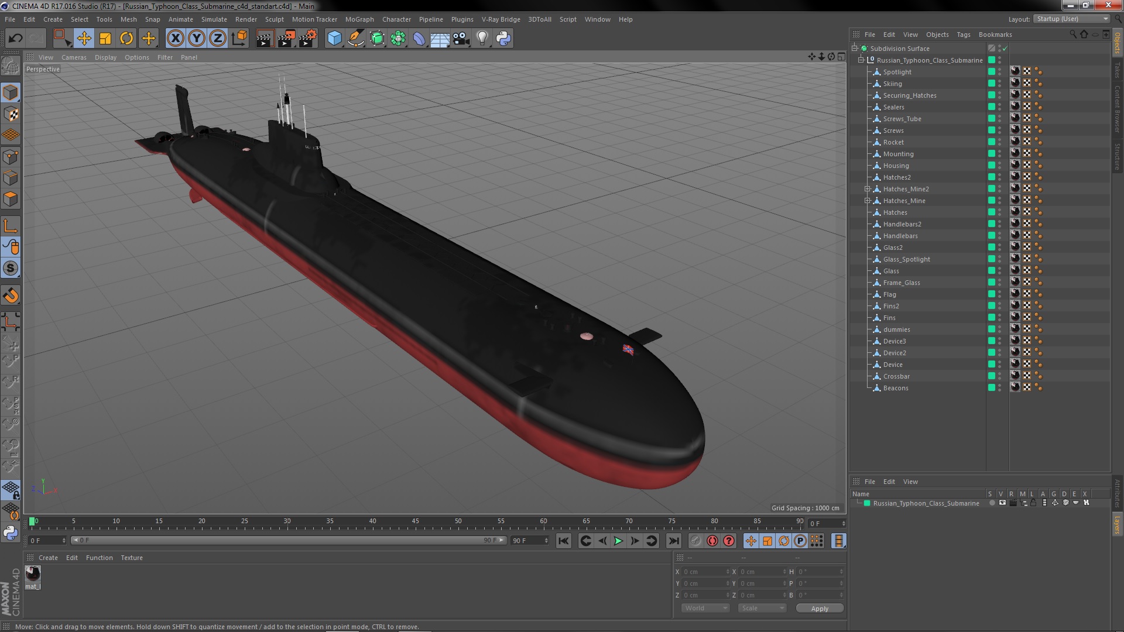Expand the Hatches_Mine2 tree node
The image size is (1124, 632).
(x=868, y=189)
